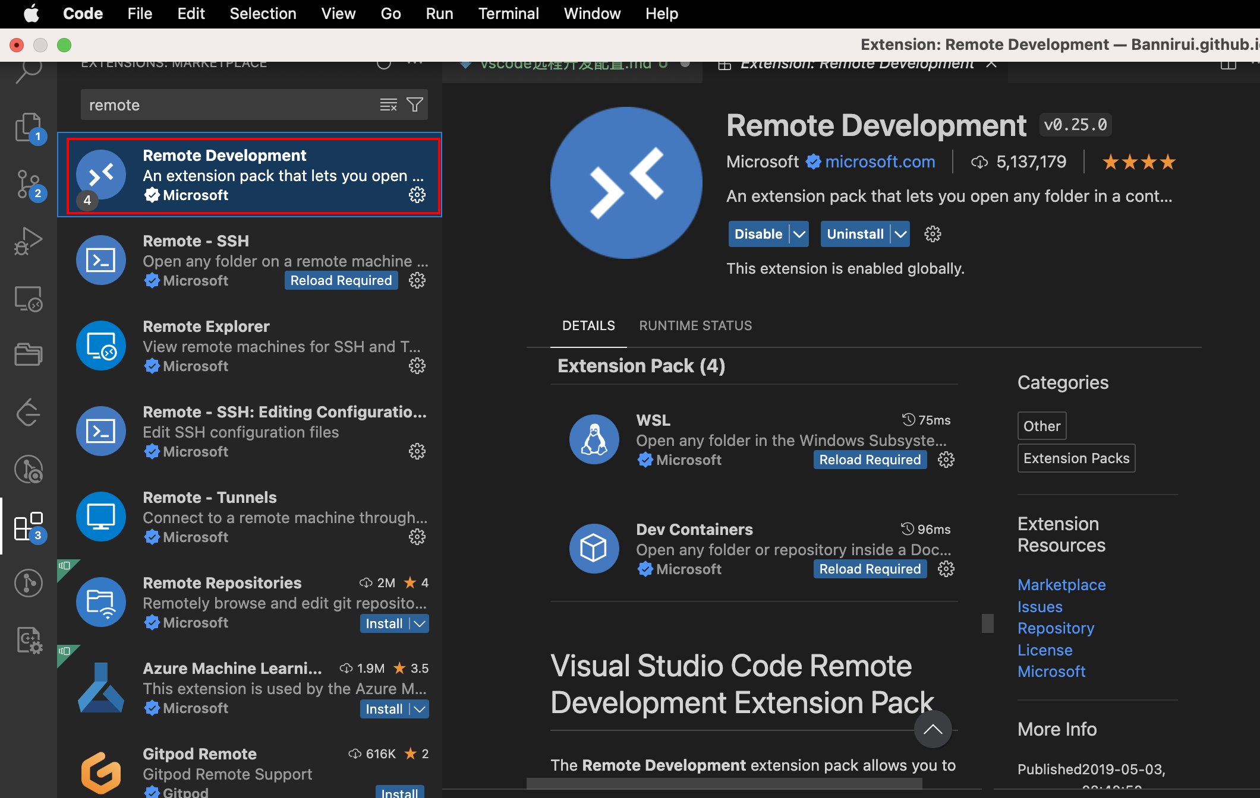1260x798 pixels.
Task: Expand the Disable button dropdown arrow
Action: coord(799,234)
